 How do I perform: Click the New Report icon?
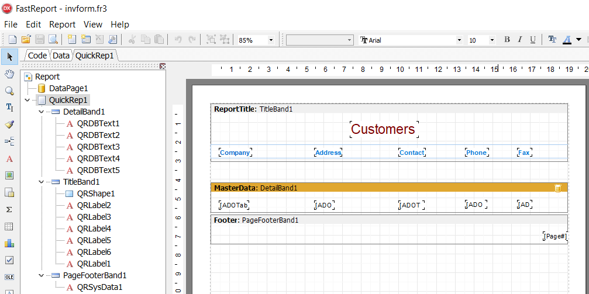coord(13,40)
